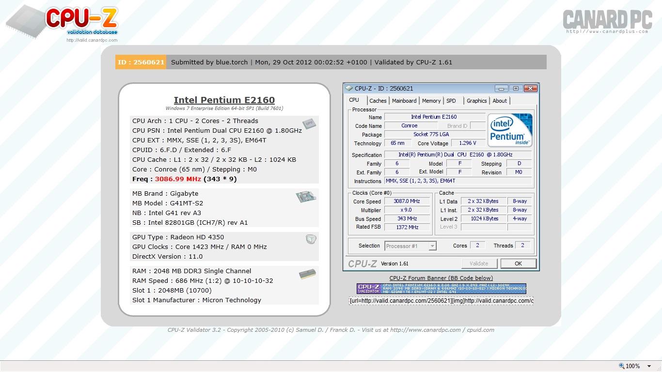
Task: Click the CPU-Z forum banner image
Action: click(441, 289)
